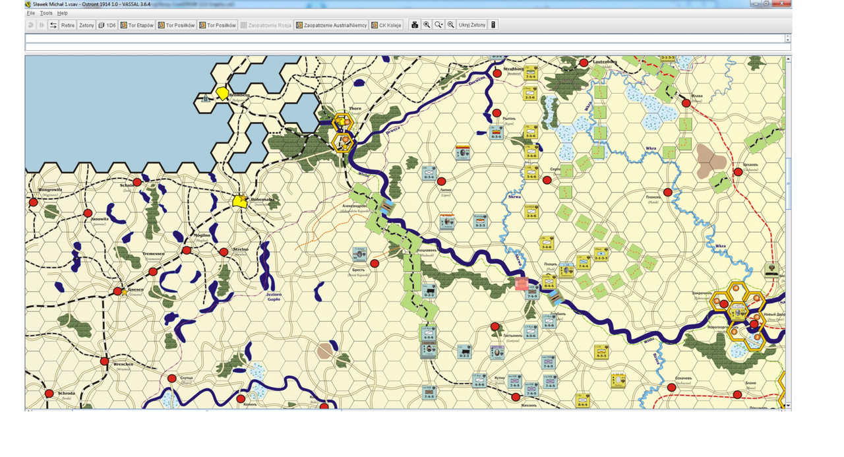Image resolution: width=844 pixels, height=457 pixels.
Task: Open the Żetony pieces window
Action: click(86, 25)
